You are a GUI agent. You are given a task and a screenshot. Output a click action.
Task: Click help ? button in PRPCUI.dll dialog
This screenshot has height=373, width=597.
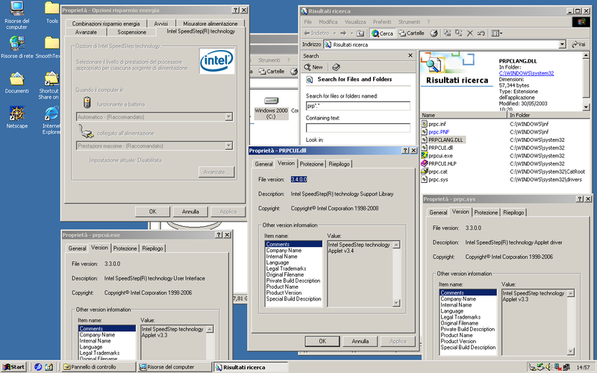(x=405, y=151)
